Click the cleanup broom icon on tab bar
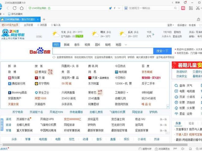Viewport: 202px width, 151px height. click(198, 19)
